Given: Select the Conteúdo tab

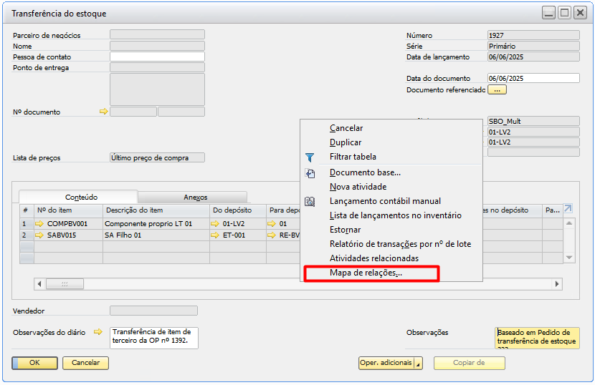Looking at the screenshot, I should (81, 197).
